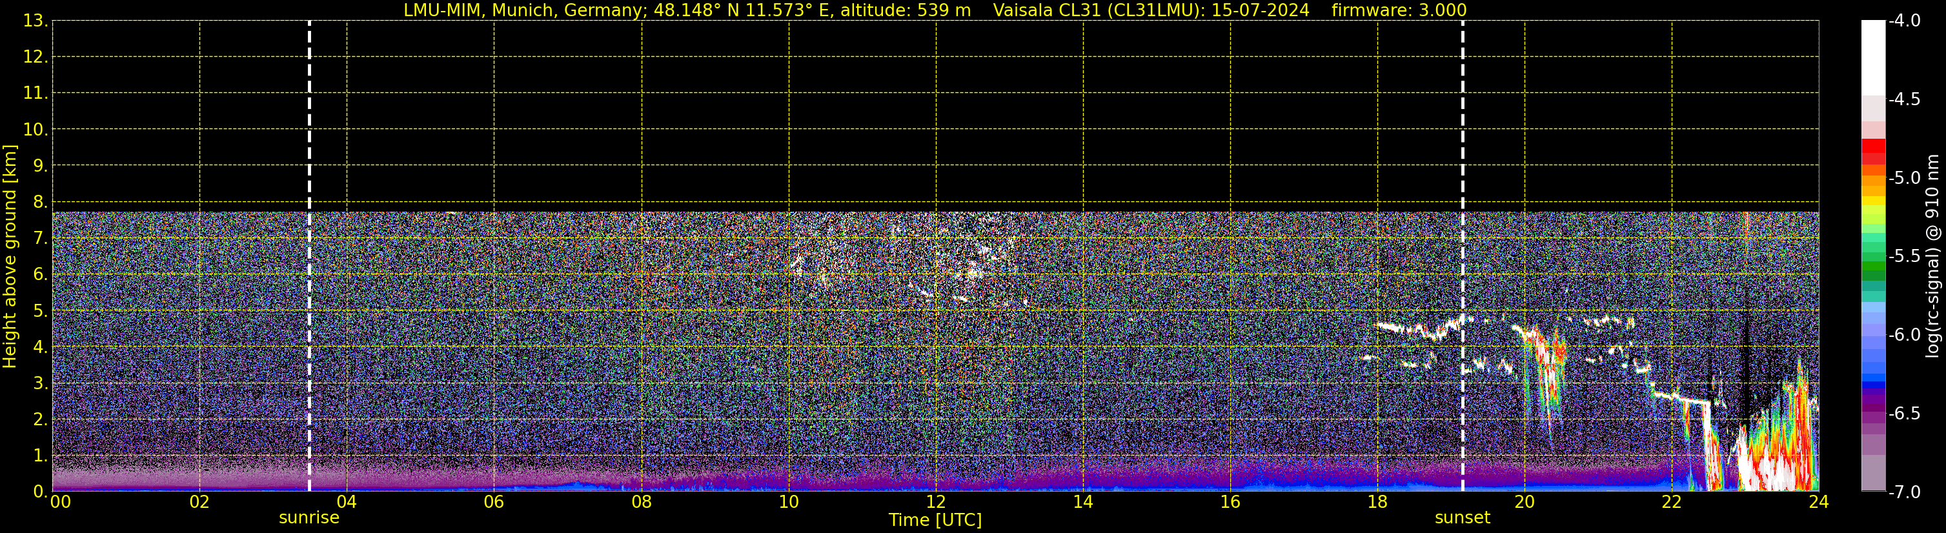The width and height of the screenshot is (1946, 533).
Task: Click the dashed white sunrise marker line
Action: coord(309,256)
